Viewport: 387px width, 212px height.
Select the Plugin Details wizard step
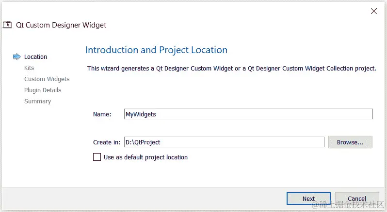tap(43, 90)
